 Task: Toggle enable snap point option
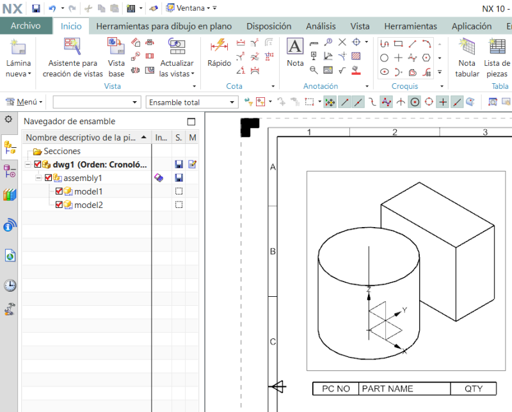330,102
